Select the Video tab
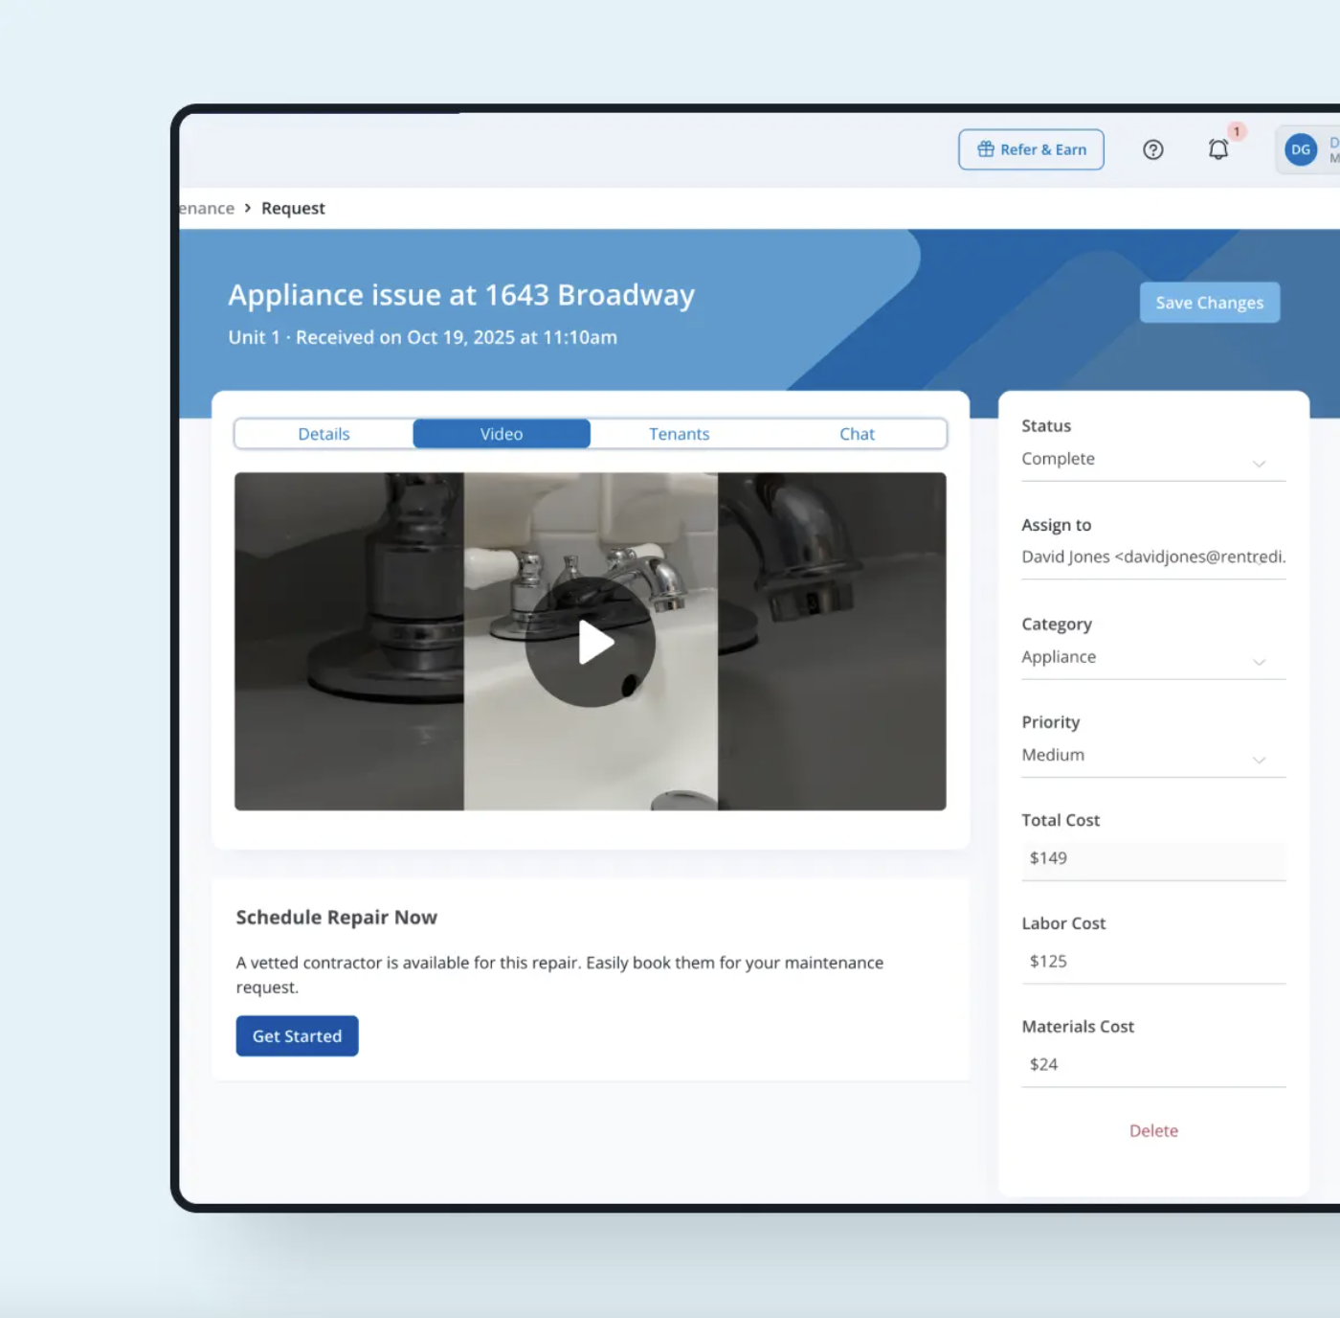This screenshot has width=1340, height=1318. tap(502, 434)
